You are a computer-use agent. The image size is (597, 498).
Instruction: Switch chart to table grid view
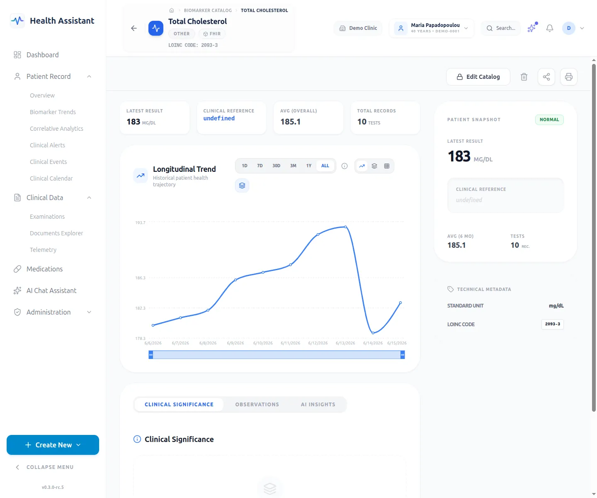[x=387, y=166]
